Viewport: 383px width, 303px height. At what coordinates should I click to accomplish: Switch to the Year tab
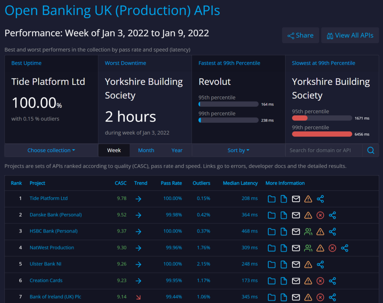[x=177, y=150]
